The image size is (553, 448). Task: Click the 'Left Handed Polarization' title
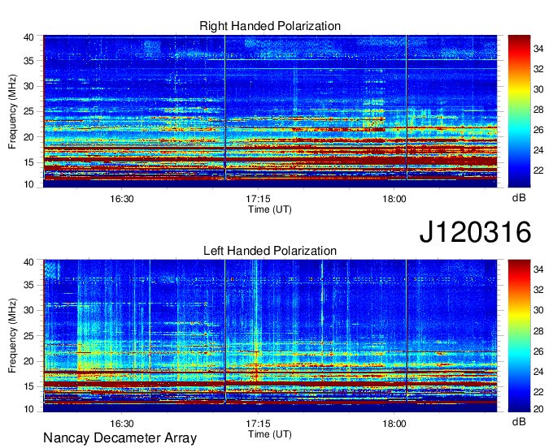(x=270, y=251)
